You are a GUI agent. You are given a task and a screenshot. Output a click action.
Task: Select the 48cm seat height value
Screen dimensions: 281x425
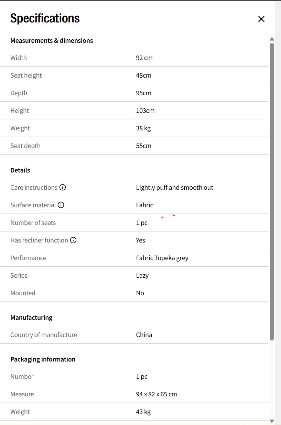coord(143,75)
